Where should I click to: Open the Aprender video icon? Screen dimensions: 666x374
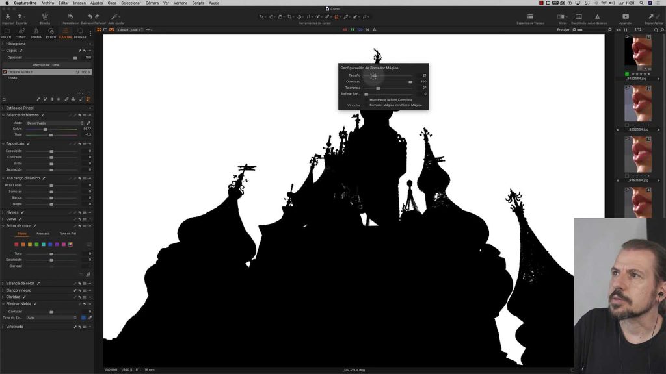(x=626, y=16)
